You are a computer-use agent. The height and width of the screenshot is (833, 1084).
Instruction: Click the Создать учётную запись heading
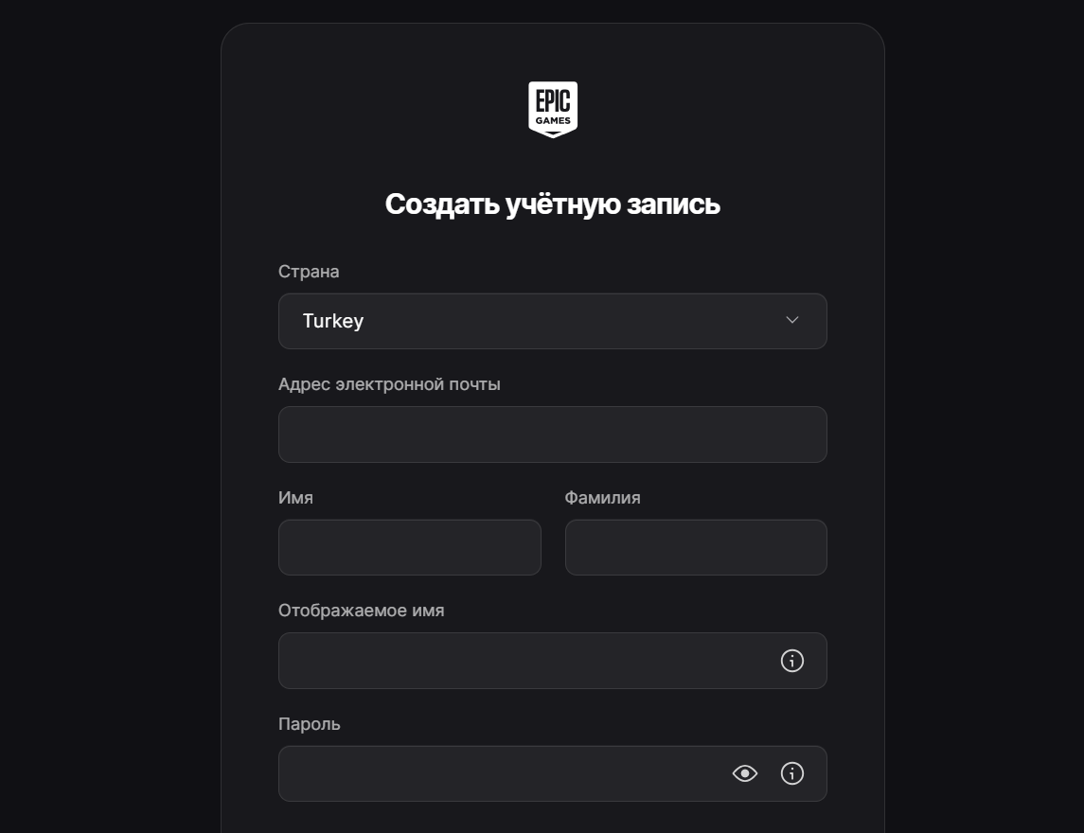(x=552, y=204)
